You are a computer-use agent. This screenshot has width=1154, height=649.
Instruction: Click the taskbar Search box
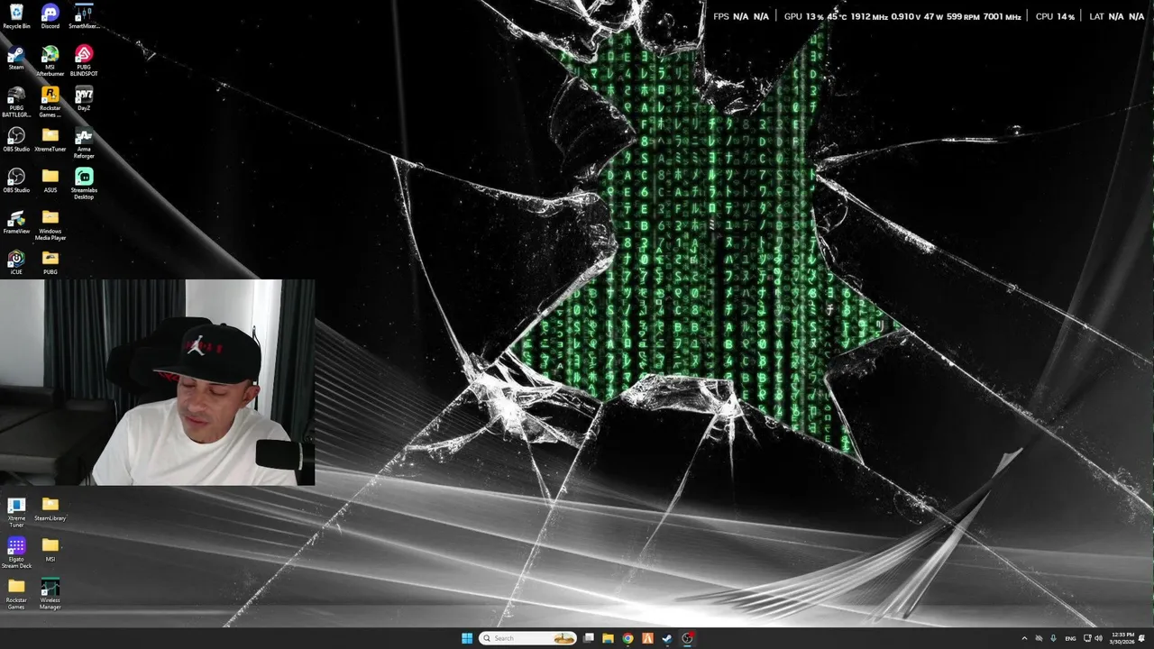coord(527,638)
